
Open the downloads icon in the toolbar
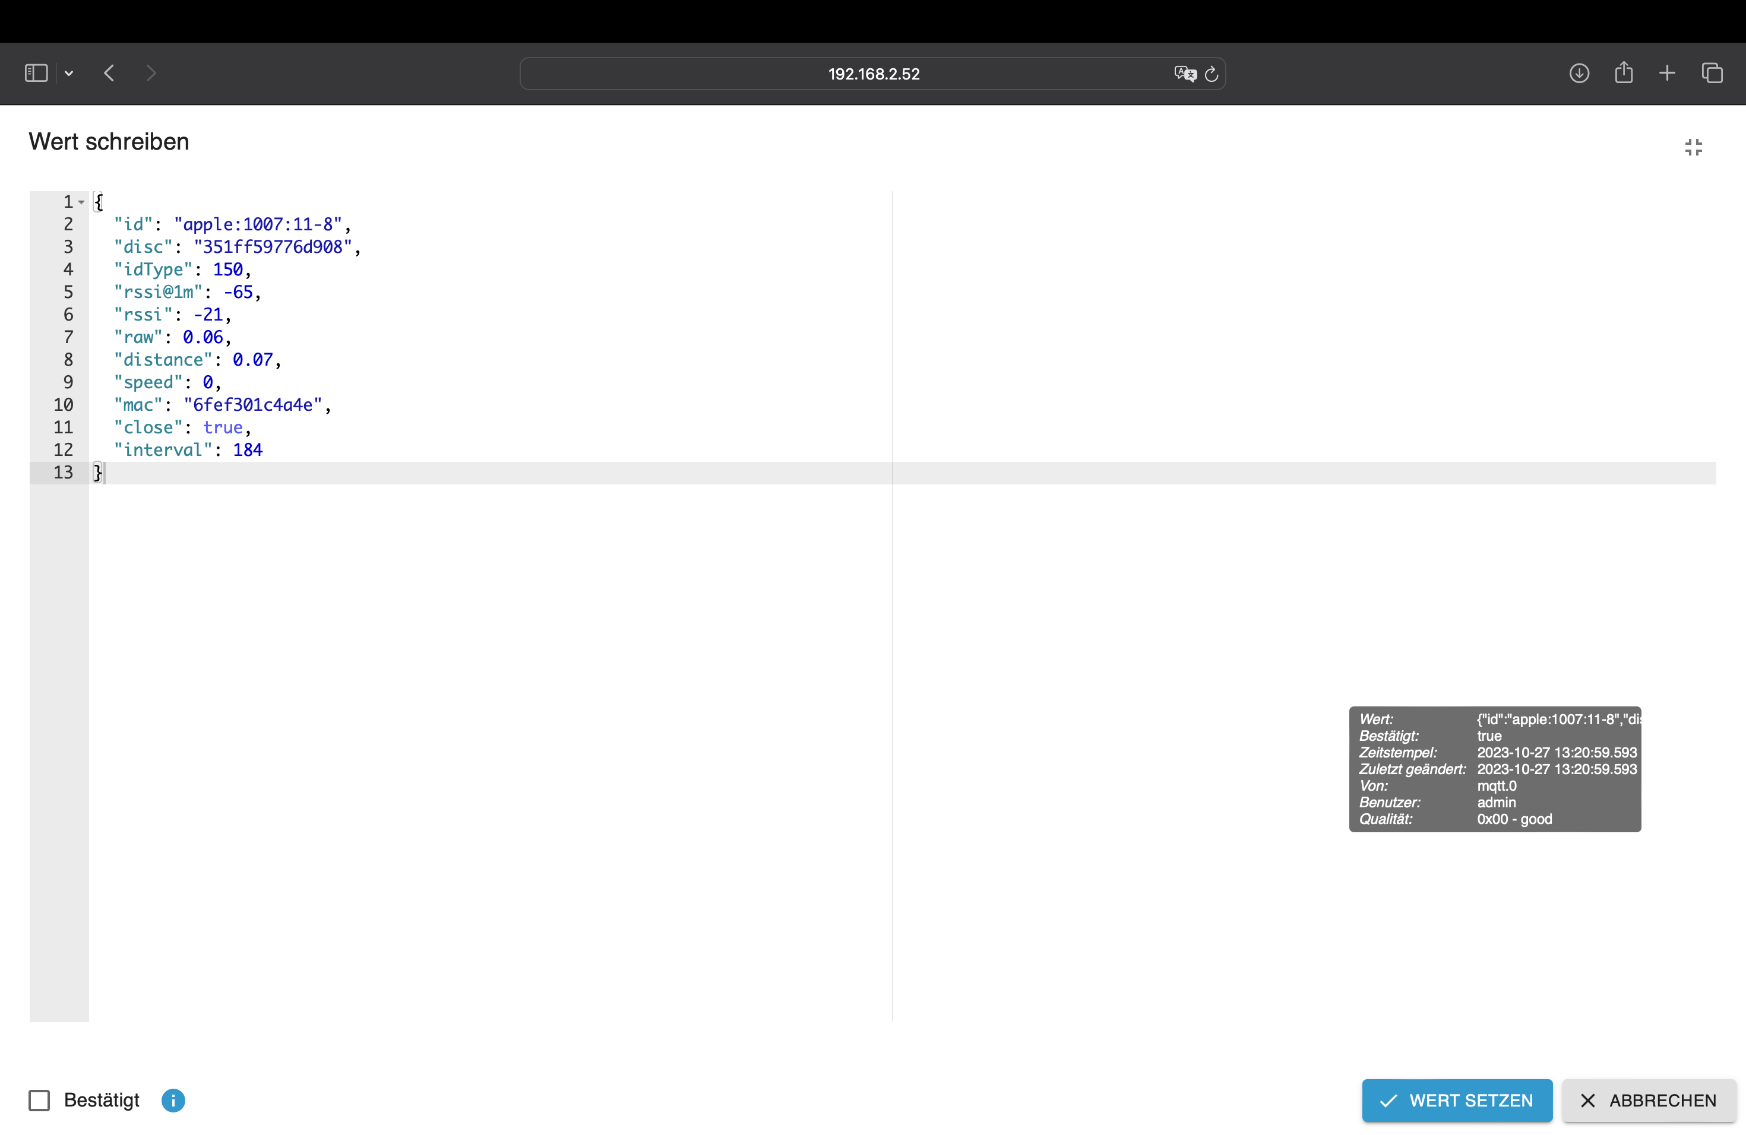pos(1579,74)
